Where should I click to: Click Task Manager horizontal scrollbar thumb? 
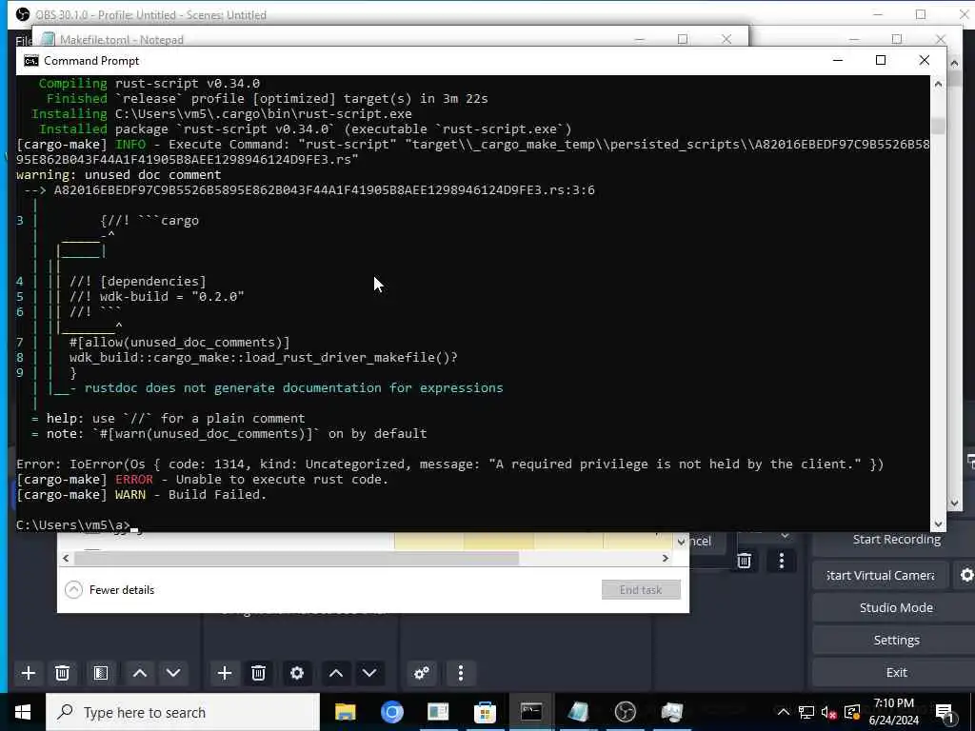(296, 558)
